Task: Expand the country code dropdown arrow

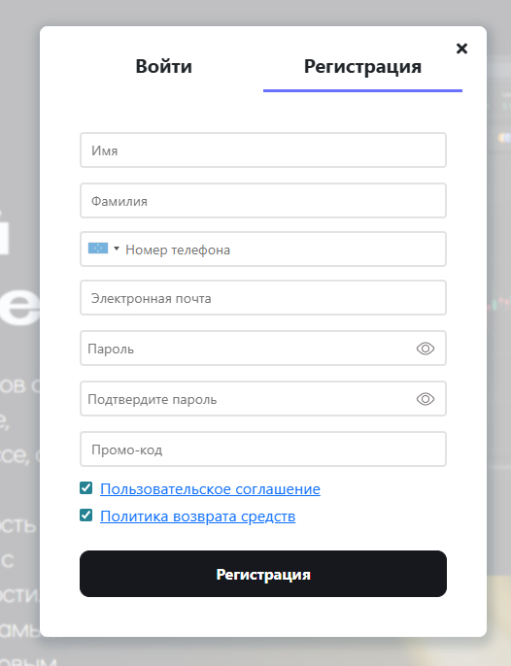Action: (117, 249)
